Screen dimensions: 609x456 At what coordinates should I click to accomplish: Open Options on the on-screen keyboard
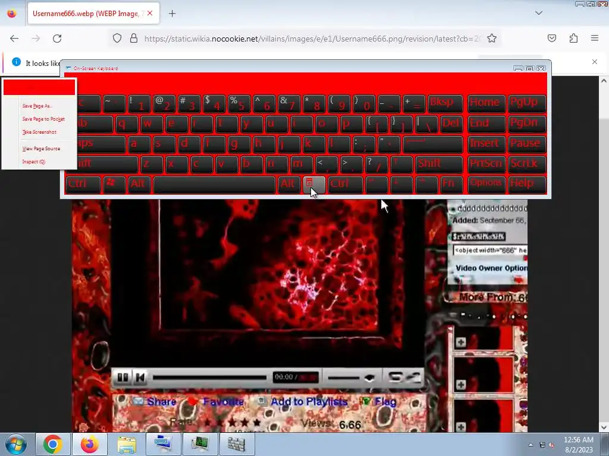coord(486,185)
